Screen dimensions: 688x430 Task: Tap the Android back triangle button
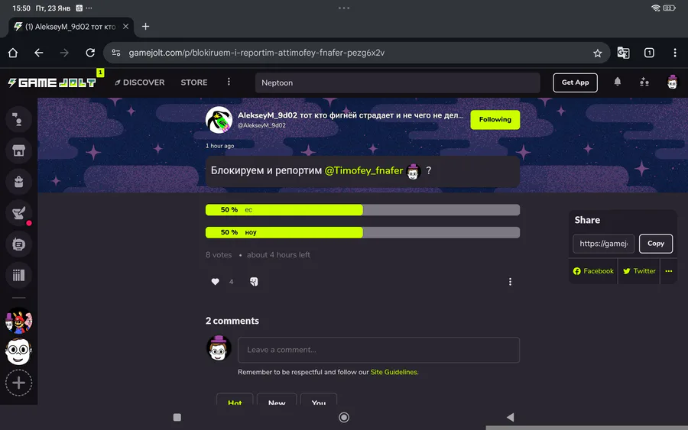[x=510, y=417]
